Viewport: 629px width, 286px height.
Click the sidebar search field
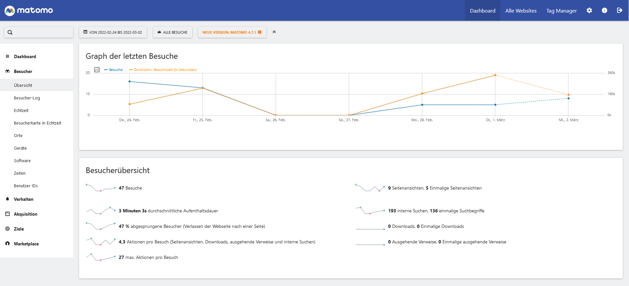pos(39,32)
